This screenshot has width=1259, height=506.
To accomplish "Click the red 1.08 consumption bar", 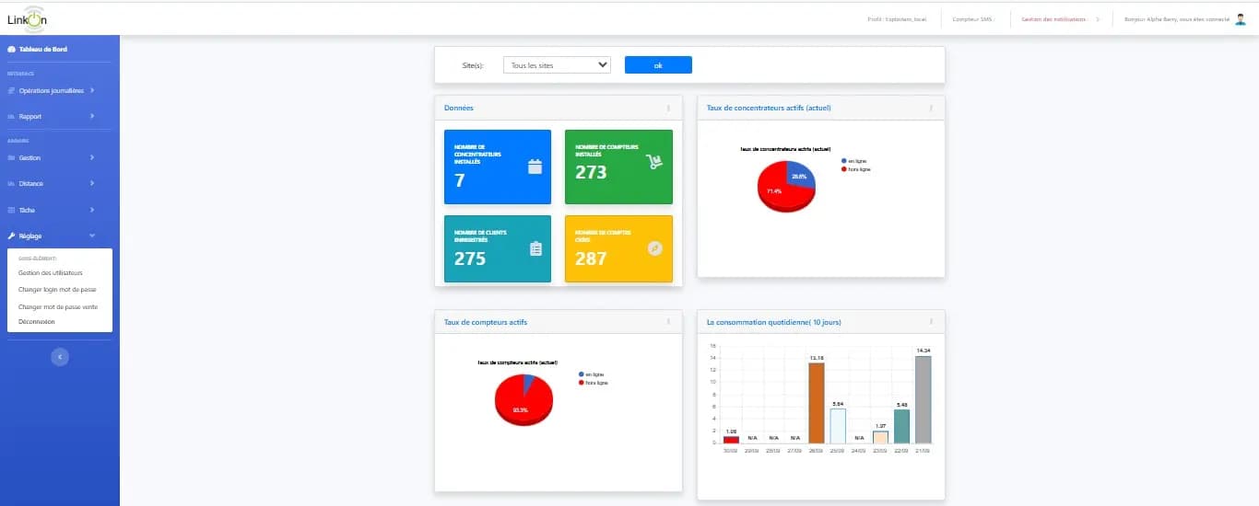I will [731, 440].
